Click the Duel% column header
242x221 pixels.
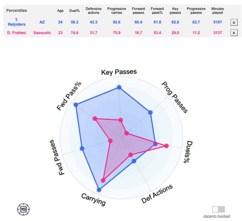[75, 11]
